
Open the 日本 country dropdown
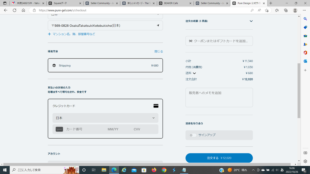coord(105,118)
